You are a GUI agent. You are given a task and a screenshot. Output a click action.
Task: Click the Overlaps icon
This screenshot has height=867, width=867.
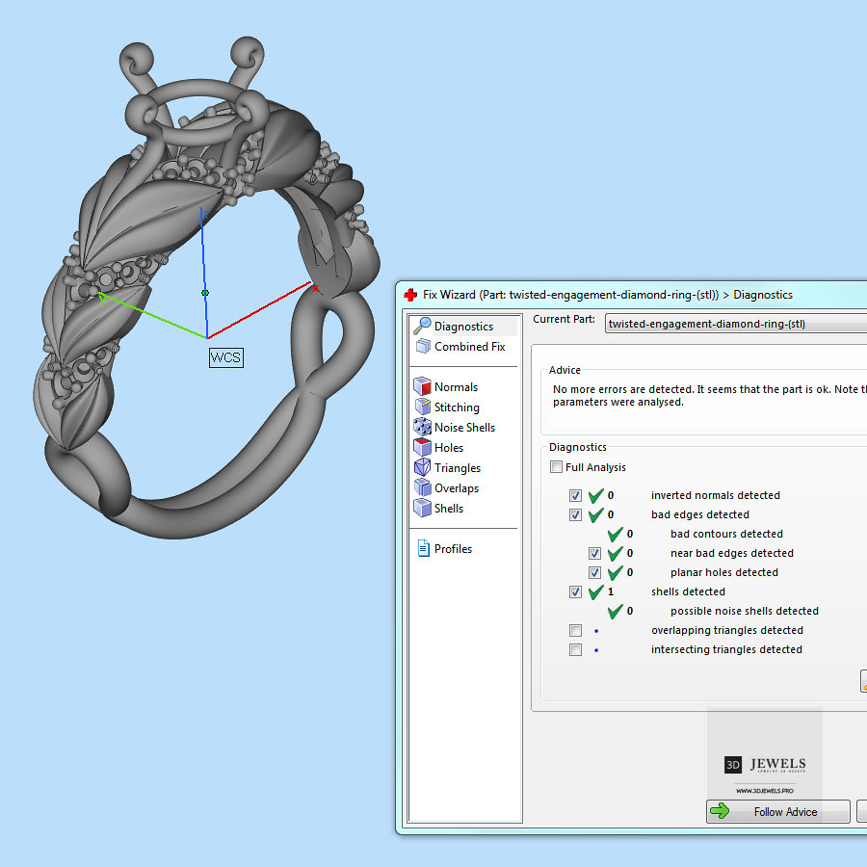(423, 487)
